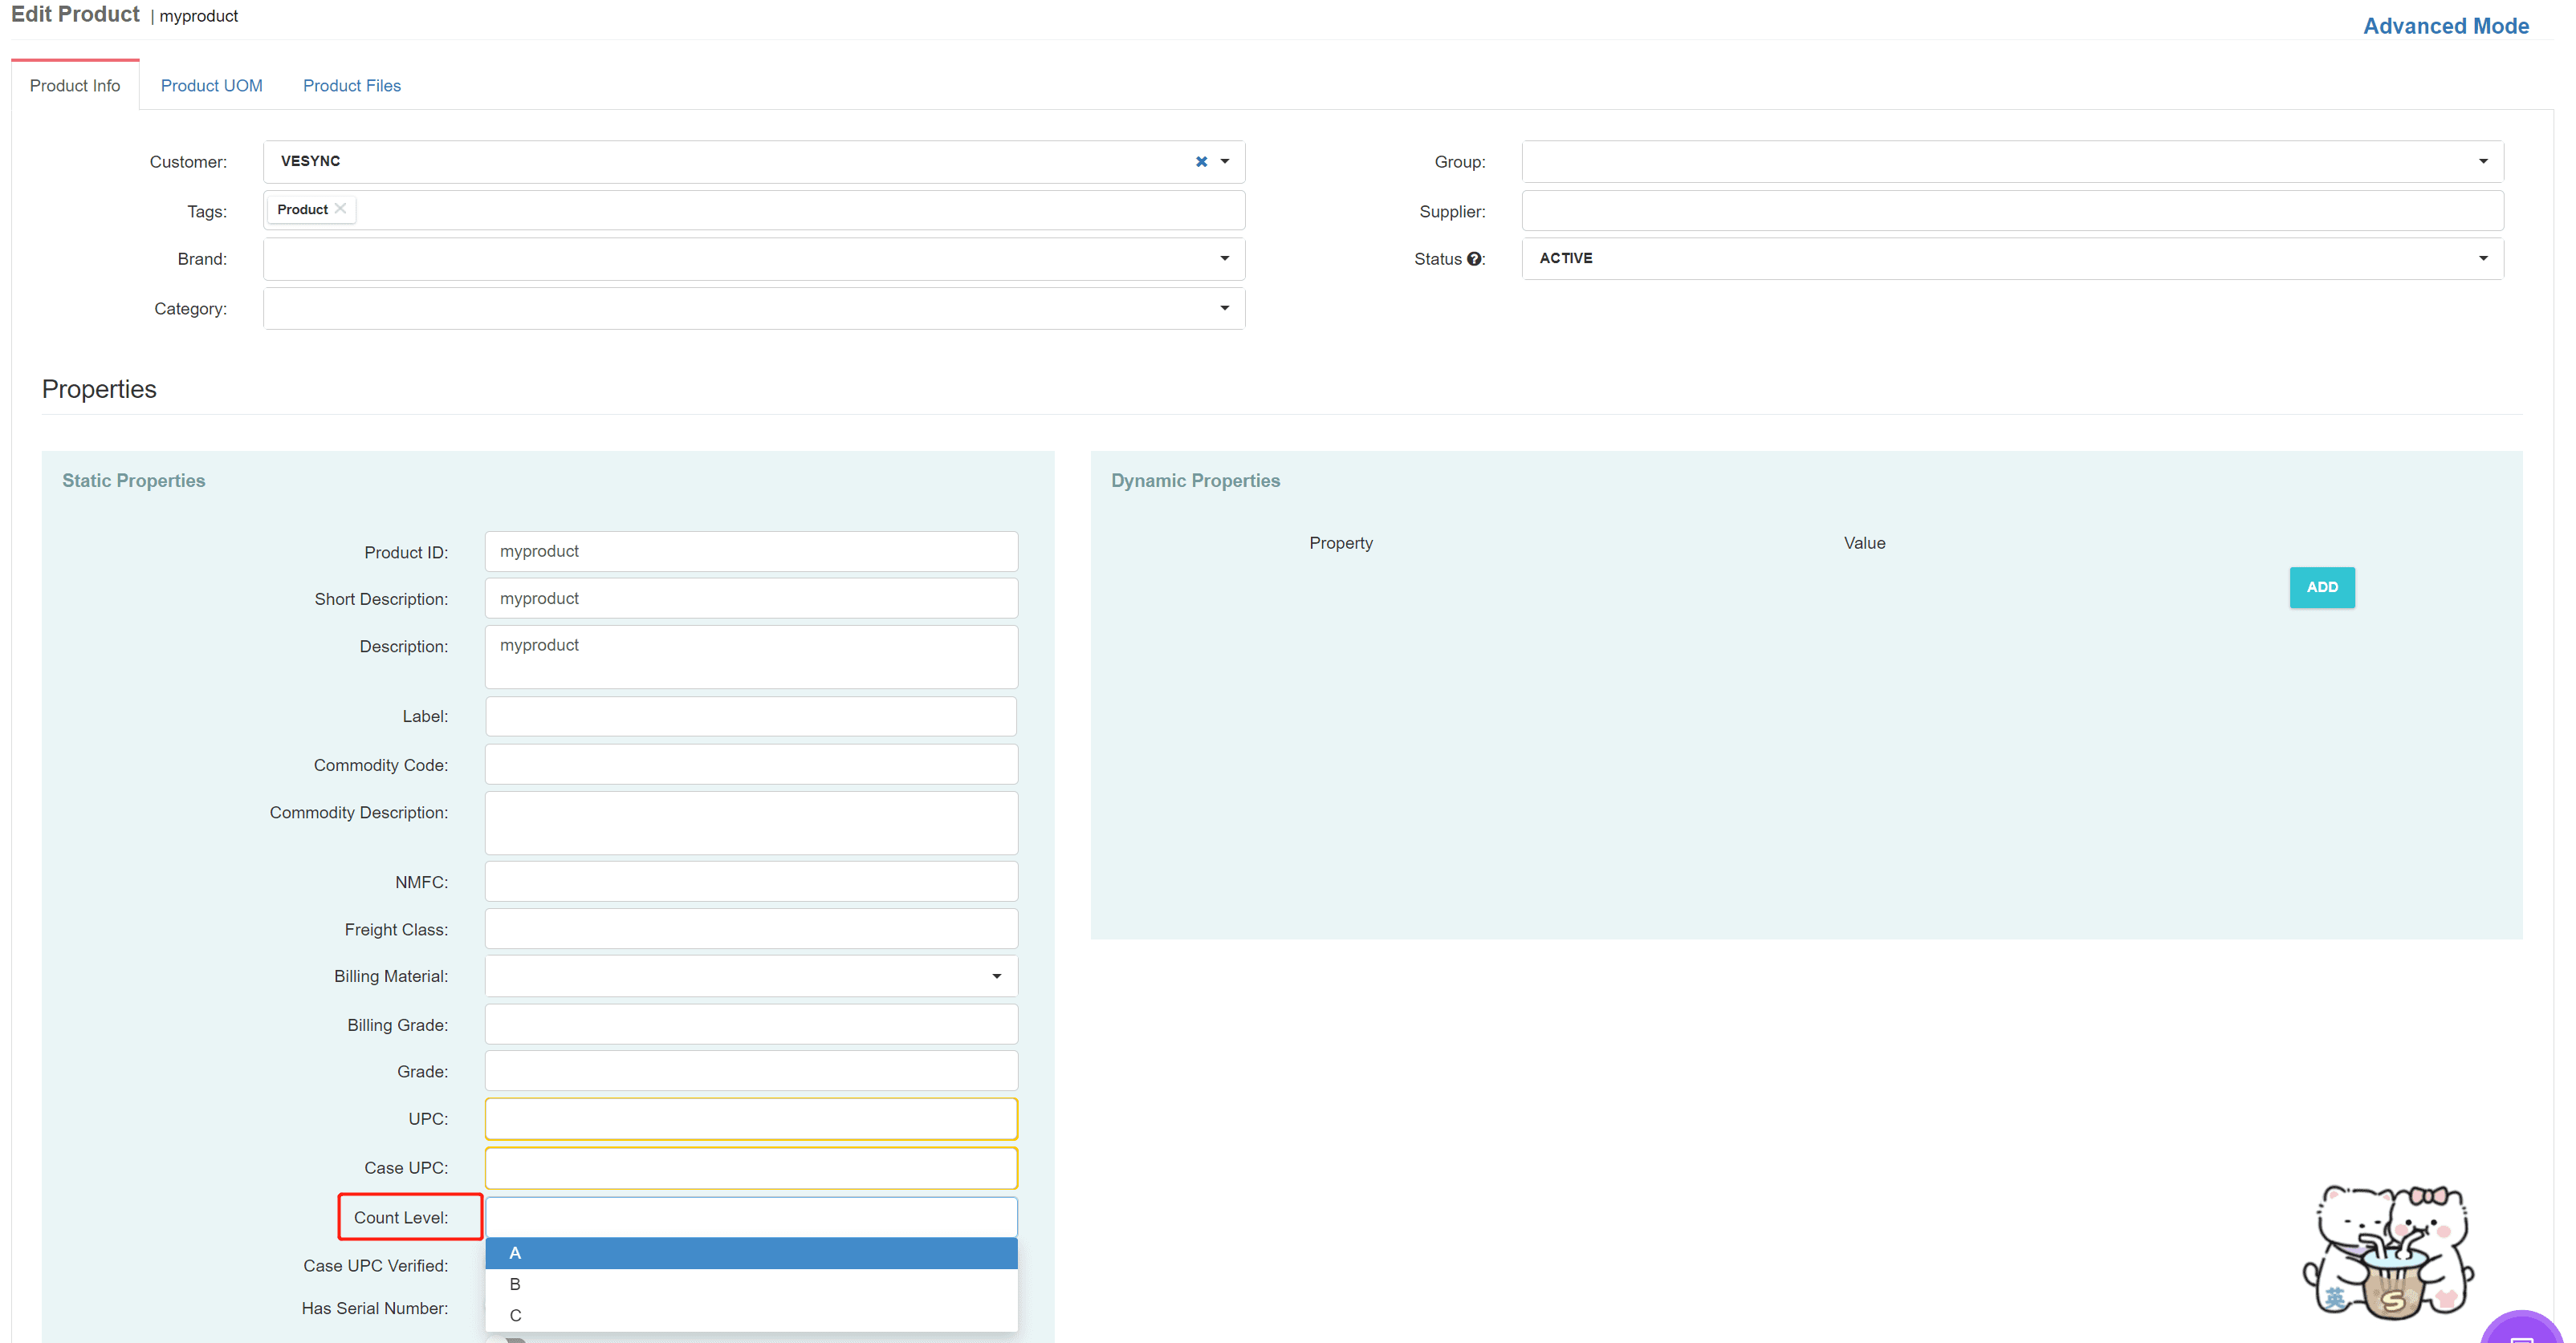The image size is (2576, 1343).
Task: Switch to the Product Files tab
Action: click(352, 86)
